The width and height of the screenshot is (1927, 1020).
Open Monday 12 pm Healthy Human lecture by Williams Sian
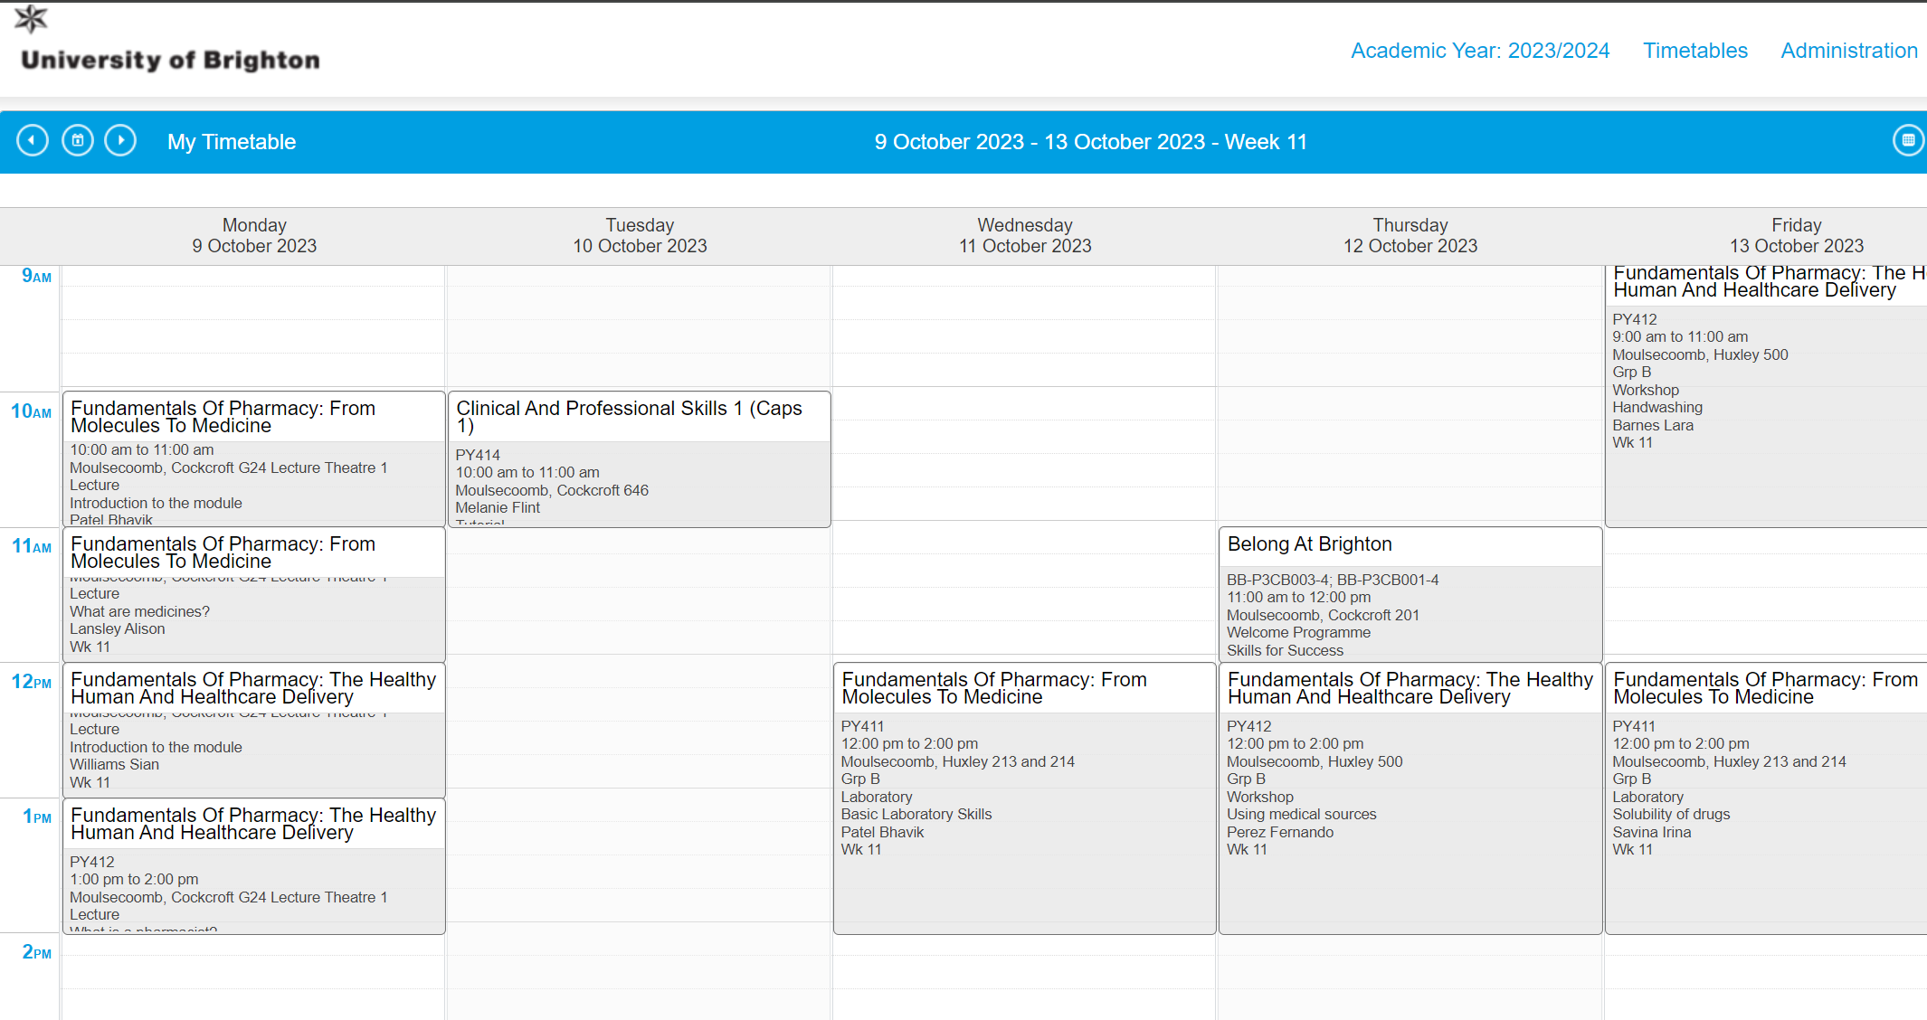254,731
